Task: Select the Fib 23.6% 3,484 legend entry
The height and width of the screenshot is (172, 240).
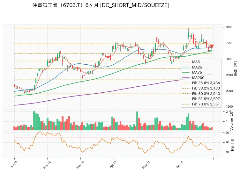Action: click(201, 83)
